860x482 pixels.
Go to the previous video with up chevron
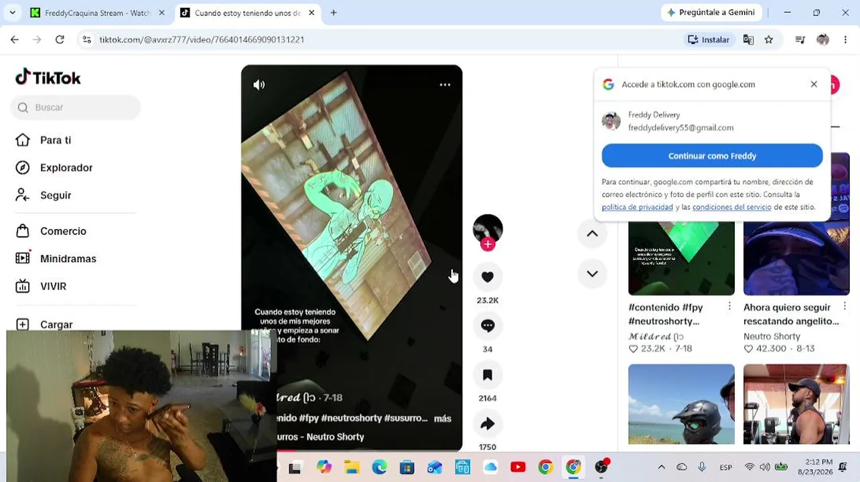tap(592, 234)
